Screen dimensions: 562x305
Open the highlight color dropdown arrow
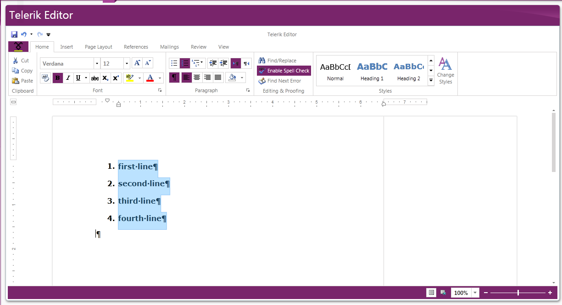[139, 78]
